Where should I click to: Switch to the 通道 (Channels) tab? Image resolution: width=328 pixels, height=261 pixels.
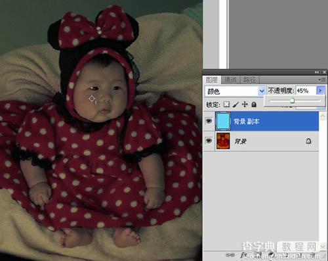pos(230,80)
